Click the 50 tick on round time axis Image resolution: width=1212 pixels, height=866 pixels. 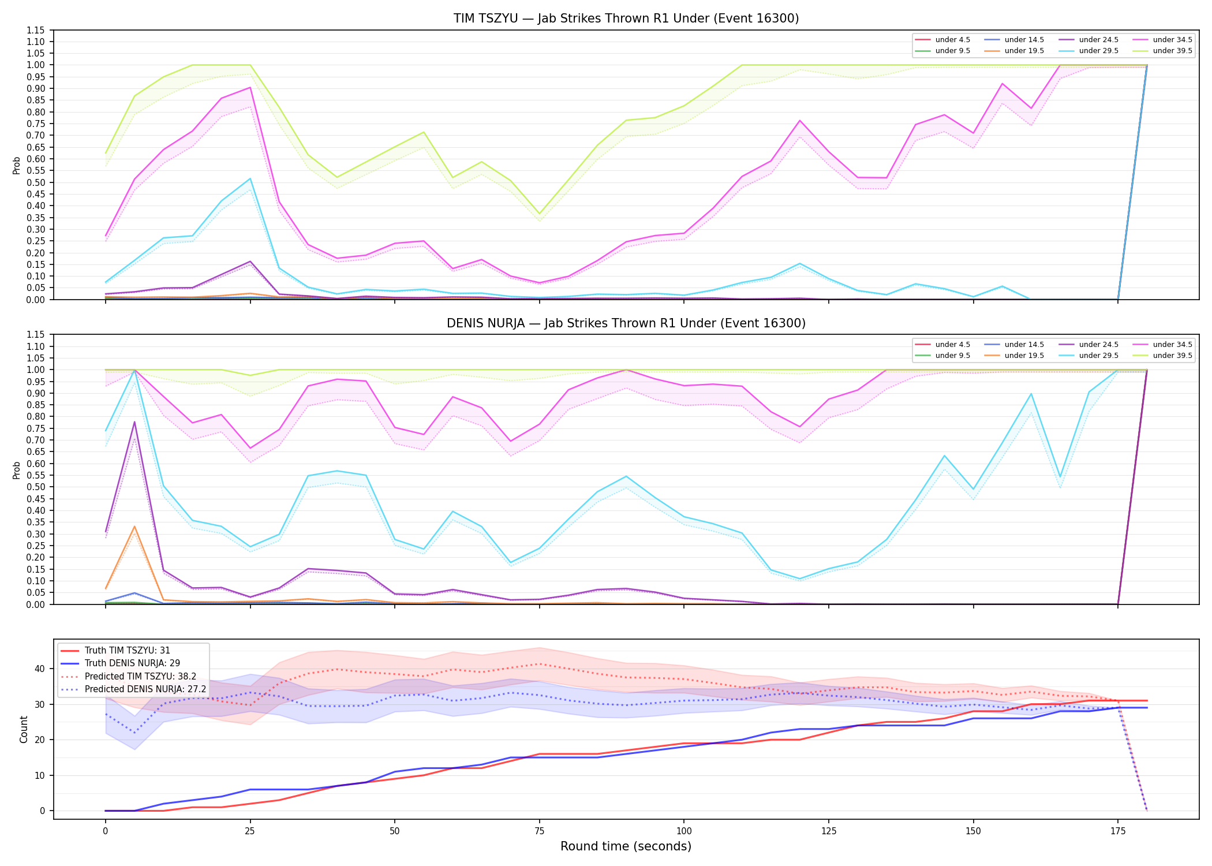(x=394, y=831)
